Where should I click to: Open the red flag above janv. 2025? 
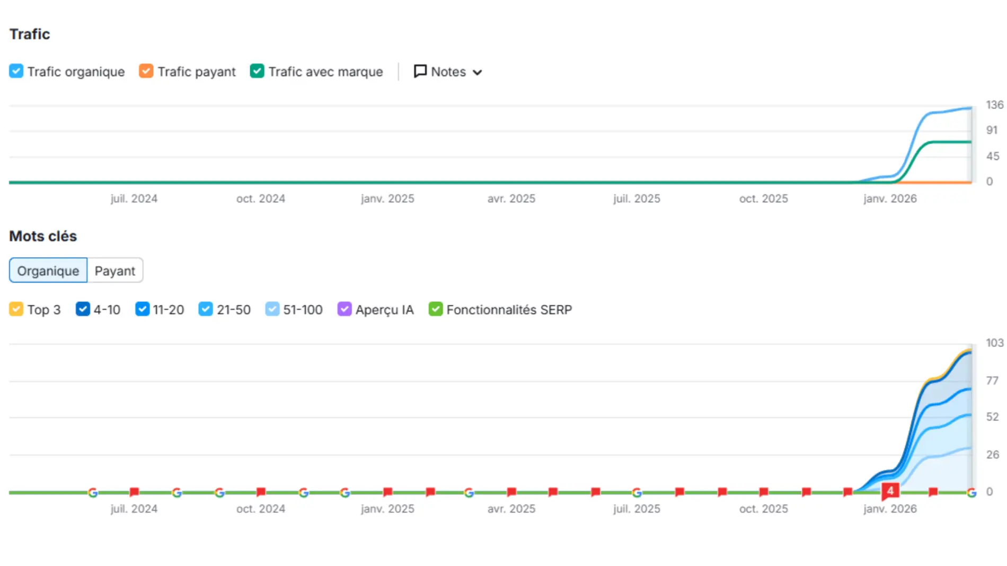388,492
